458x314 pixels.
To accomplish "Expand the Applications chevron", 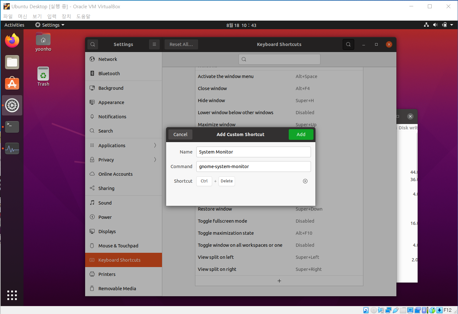I will 155,145.
